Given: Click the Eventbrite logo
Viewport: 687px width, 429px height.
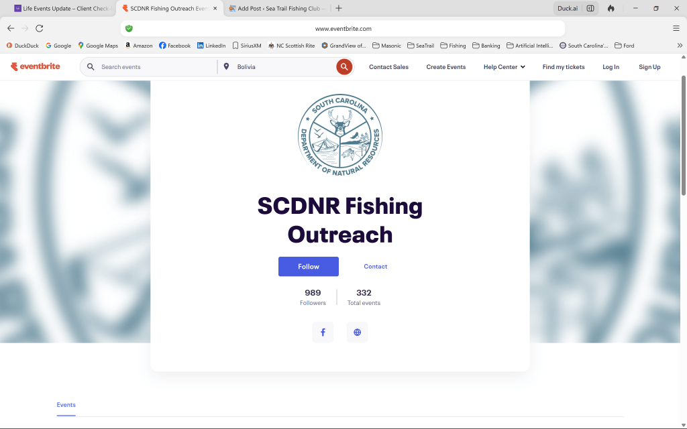Looking at the screenshot, I should [x=36, y=67].
